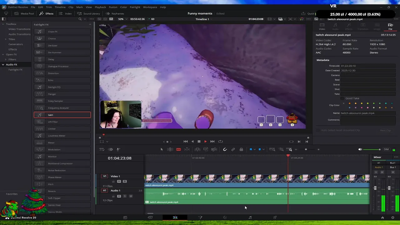Select the Trim Edit Mode tool
Screen dimensions: 400x225
[x=170, y=149]
